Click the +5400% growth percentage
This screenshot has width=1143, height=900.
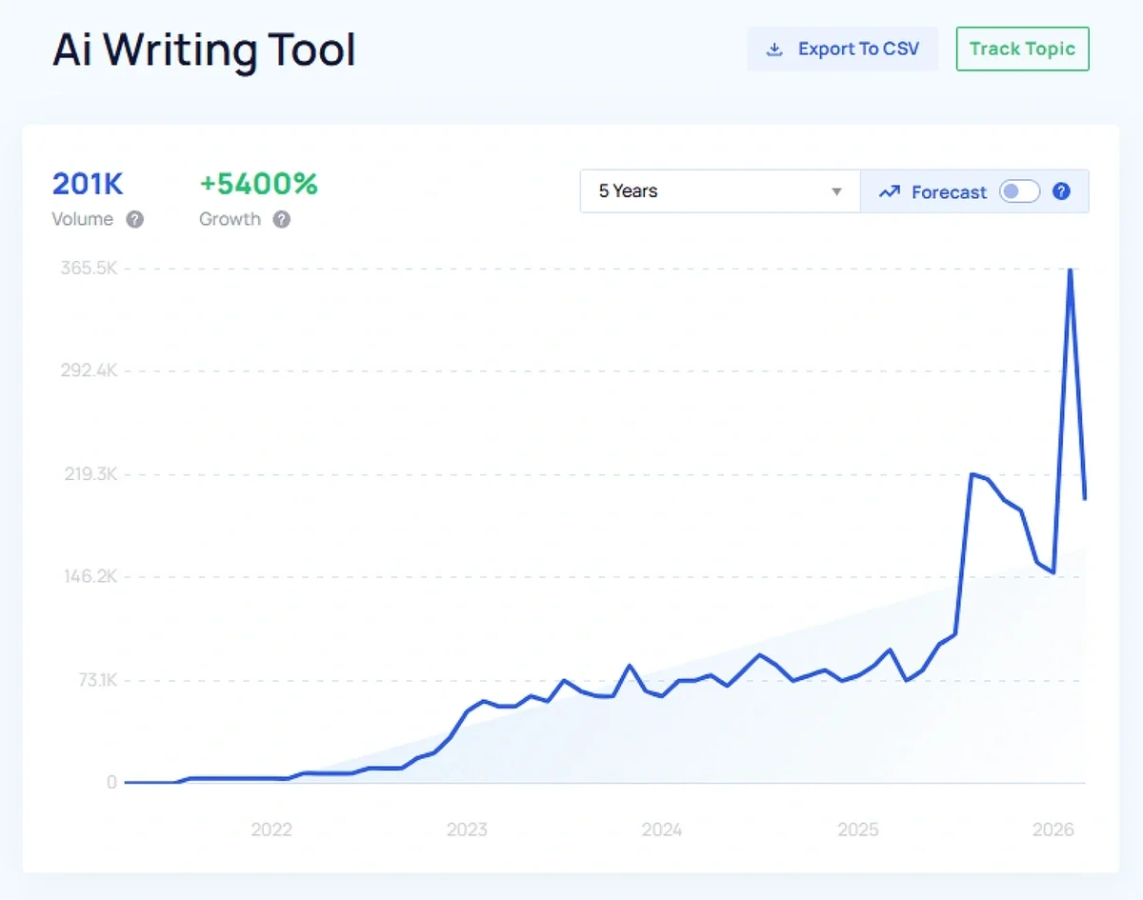point(258,185)
